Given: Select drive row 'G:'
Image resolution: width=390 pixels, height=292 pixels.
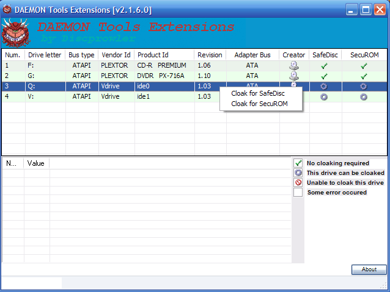Looking at the screenshot, I should pos(194,76).
